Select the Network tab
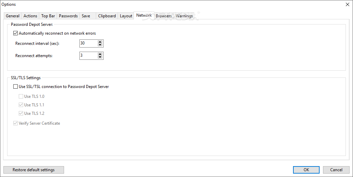 click(x=144, y=15)
